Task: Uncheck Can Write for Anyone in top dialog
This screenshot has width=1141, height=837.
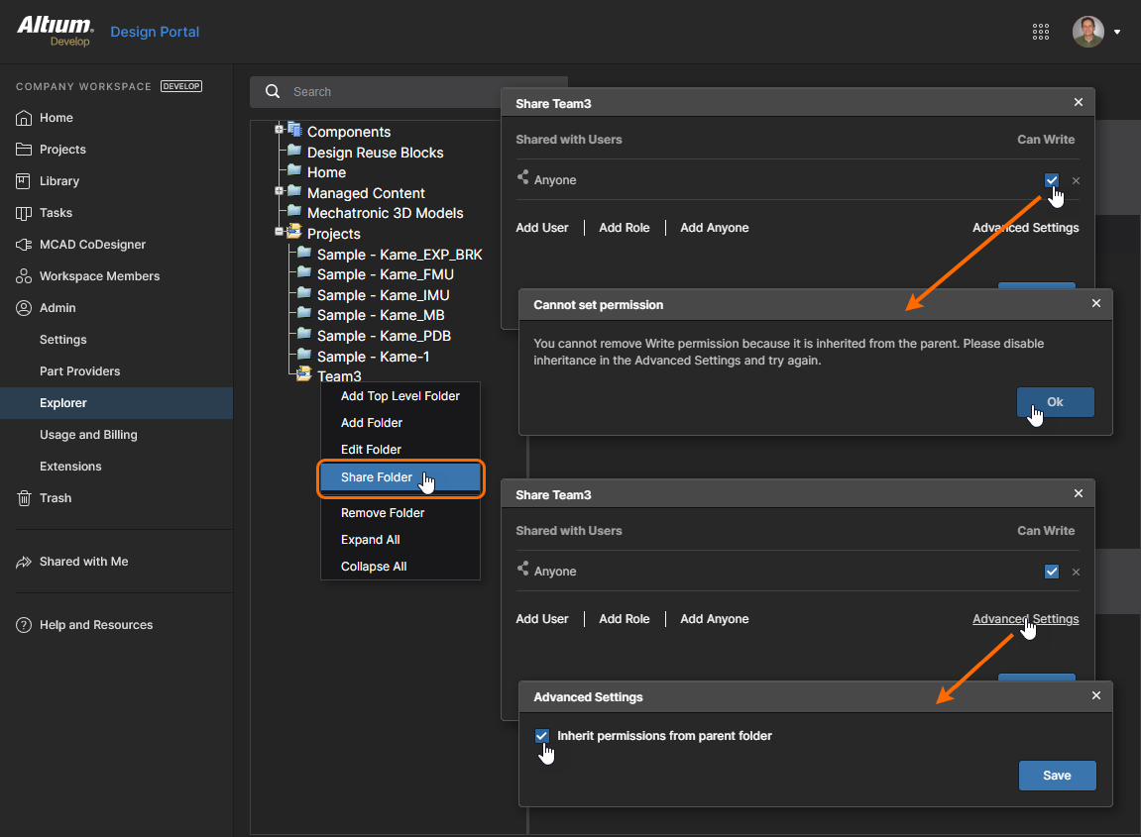Action: pyautogui.click(x=1051, y=180)
